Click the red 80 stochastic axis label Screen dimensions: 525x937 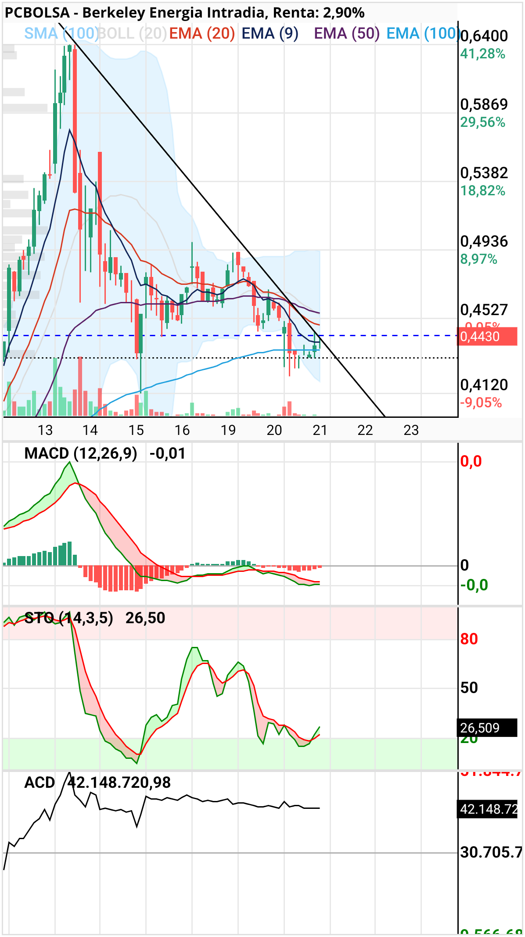coord(469,639)
